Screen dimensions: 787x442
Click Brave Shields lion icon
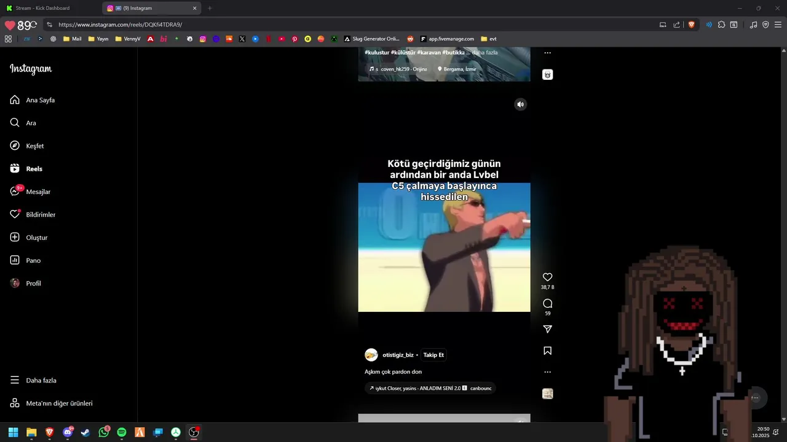click(x=691, y=25)
